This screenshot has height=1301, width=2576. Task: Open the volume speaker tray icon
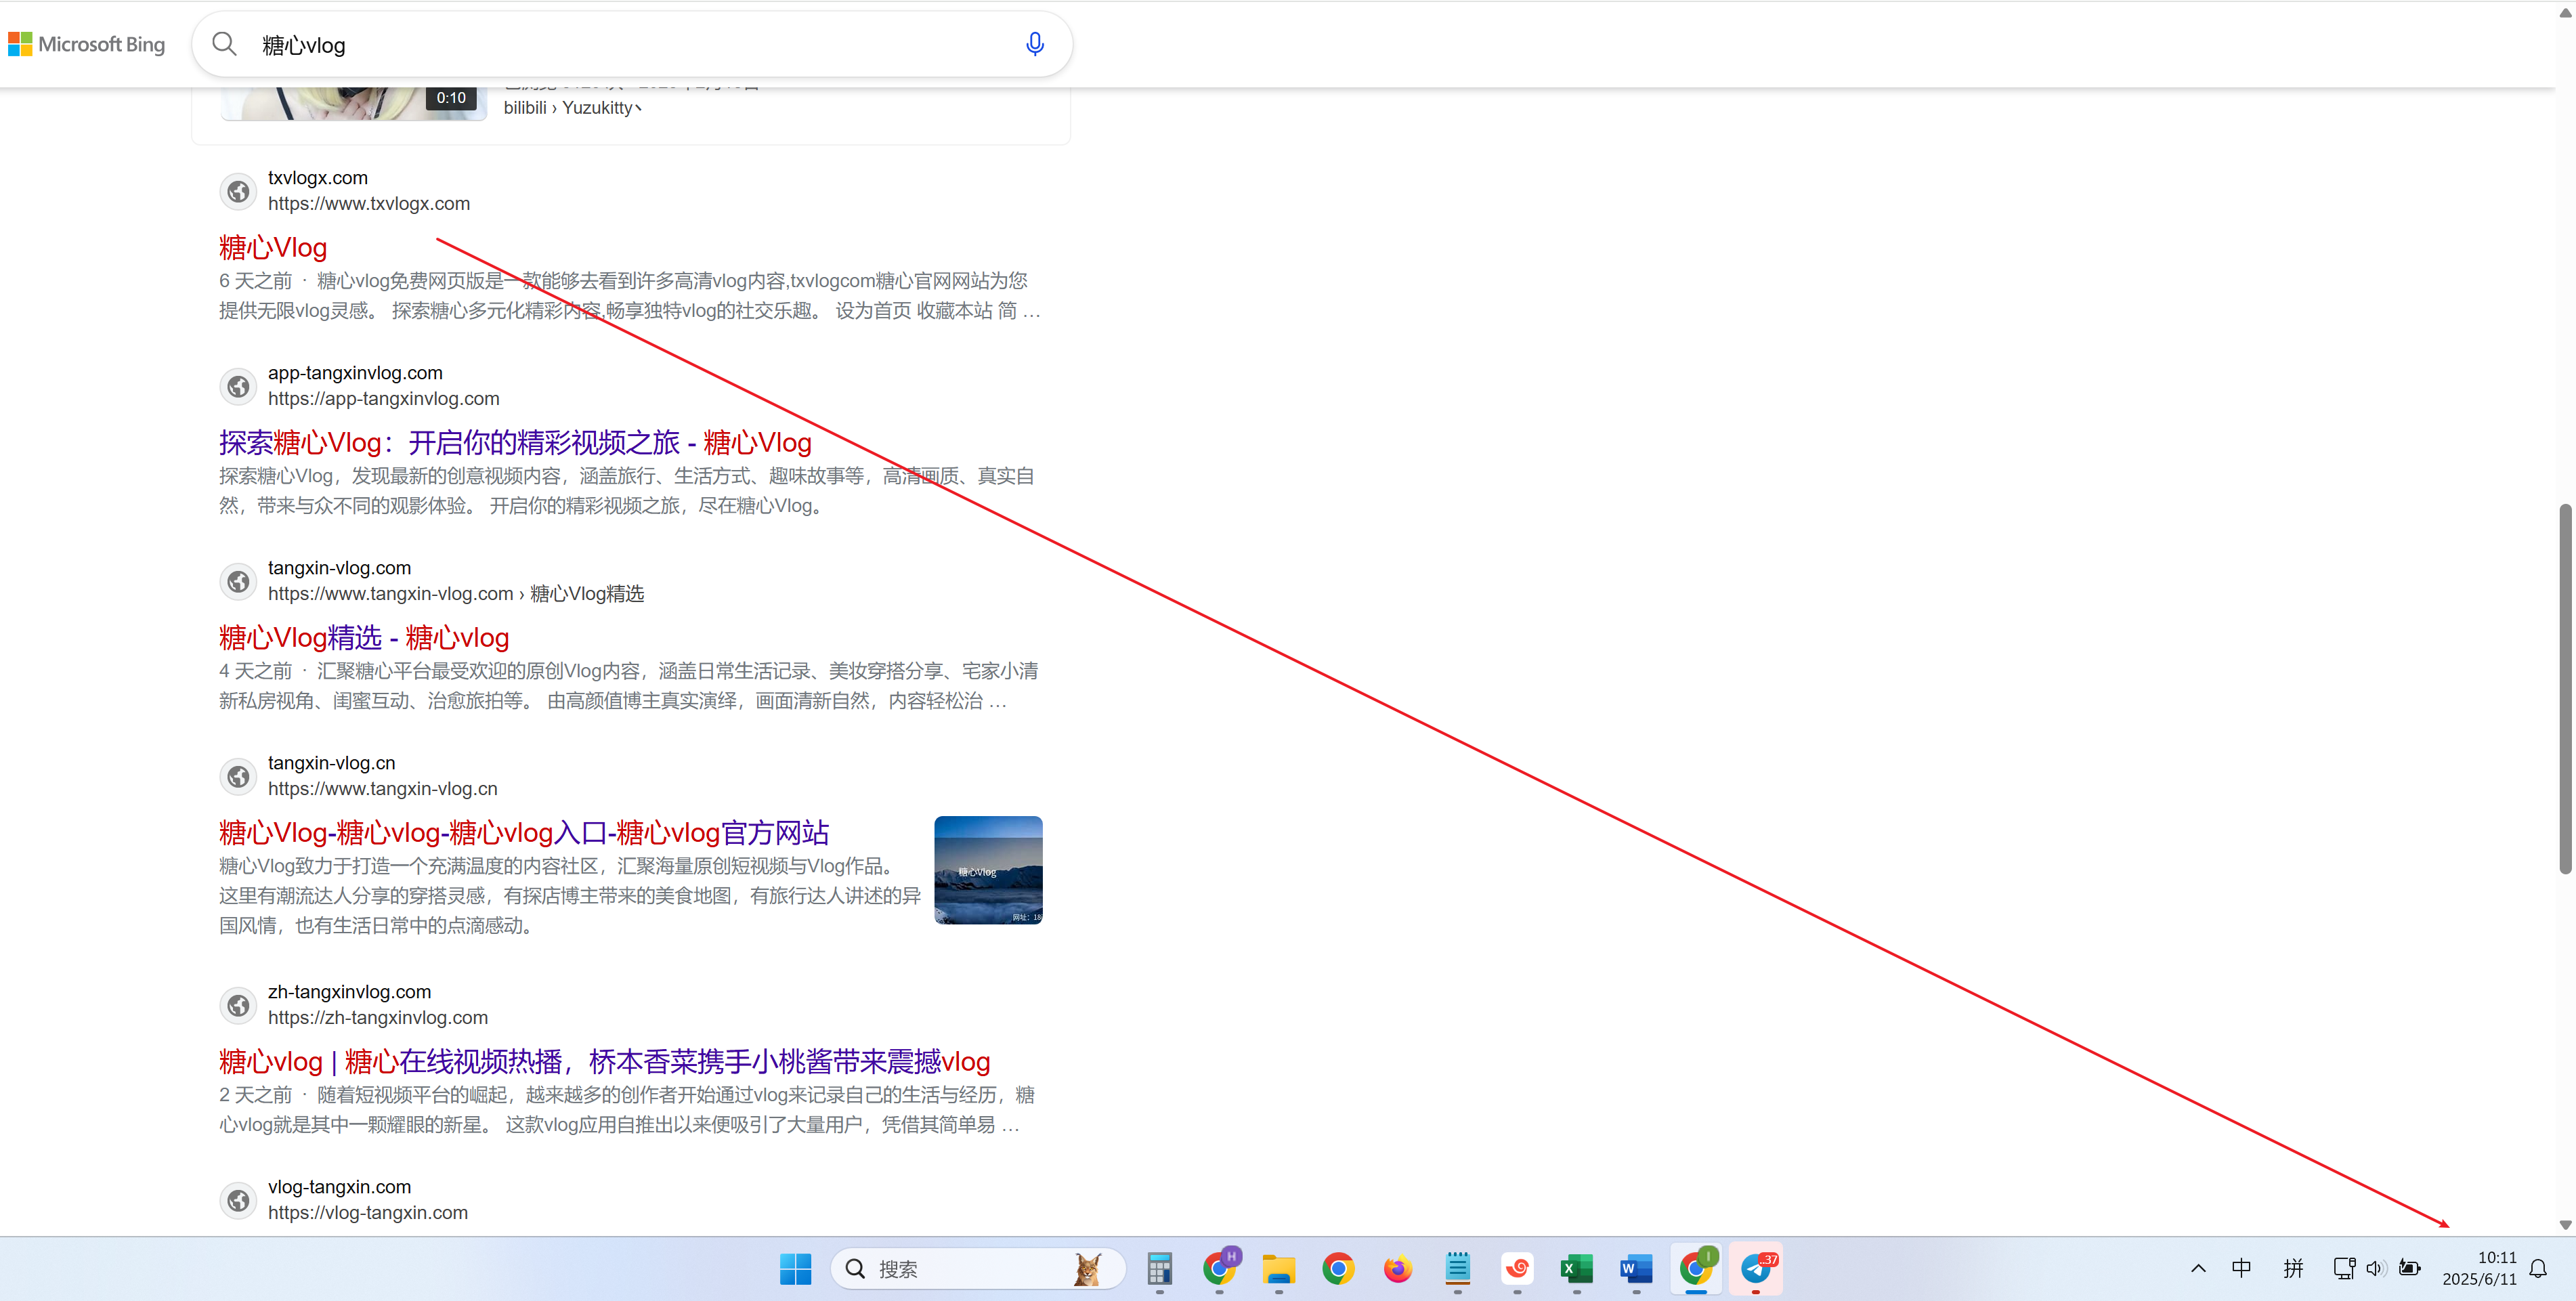(x=2376, y=1268)
